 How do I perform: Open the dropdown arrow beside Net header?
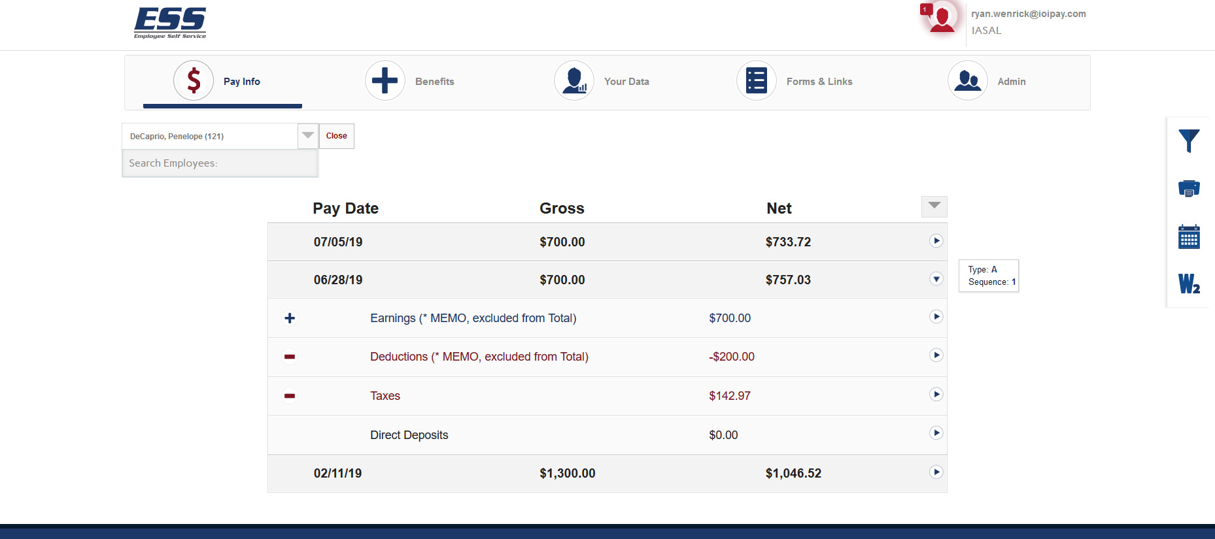tap(934, 206)
